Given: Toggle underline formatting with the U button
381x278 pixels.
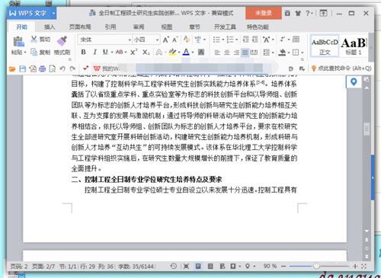Looking at the screenshot, I should click(x=105, y=52).
